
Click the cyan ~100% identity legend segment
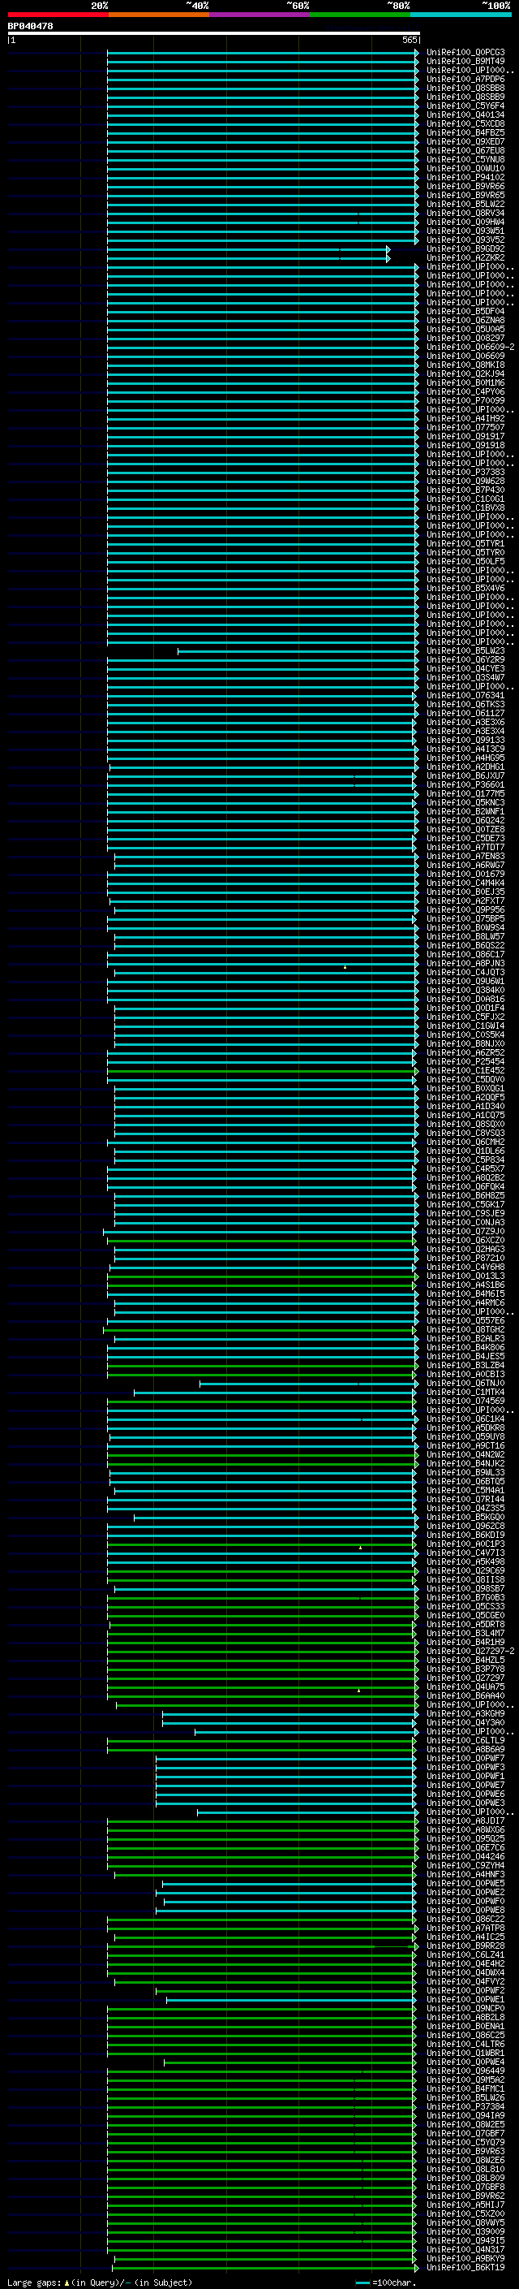click(461, 15)
